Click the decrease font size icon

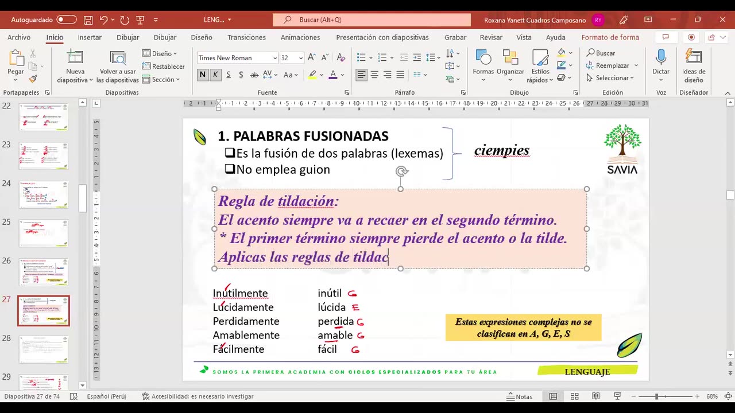tap(324, 57)
